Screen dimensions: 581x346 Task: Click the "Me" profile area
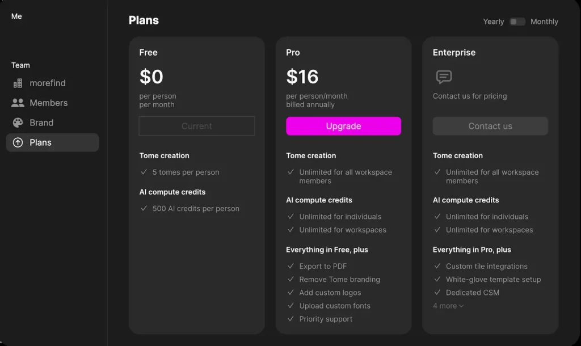click(16, 16)
